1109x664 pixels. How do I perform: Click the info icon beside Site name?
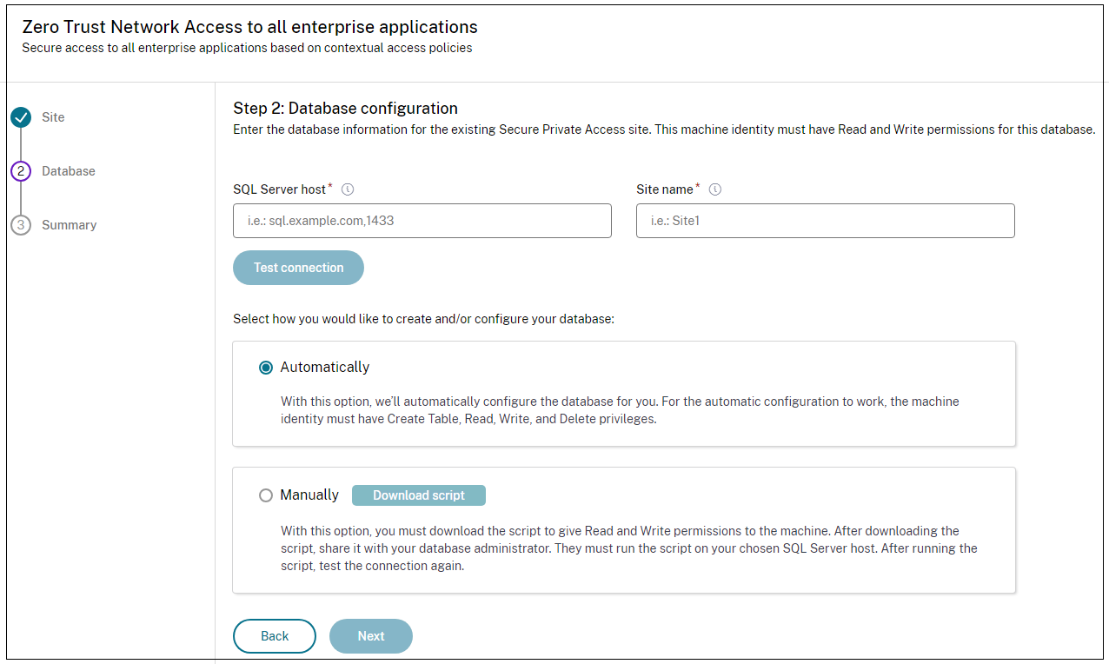[715, 189]
